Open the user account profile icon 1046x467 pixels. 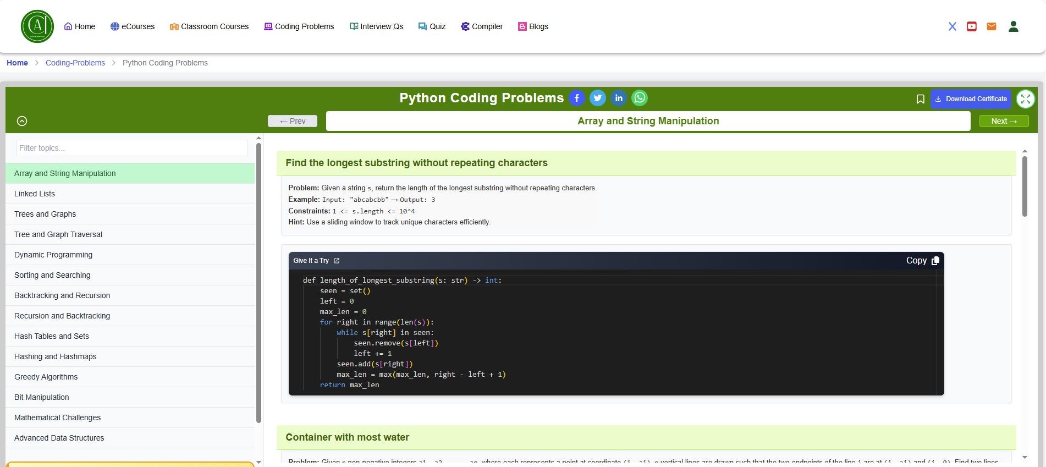[x=1014, y=26]
